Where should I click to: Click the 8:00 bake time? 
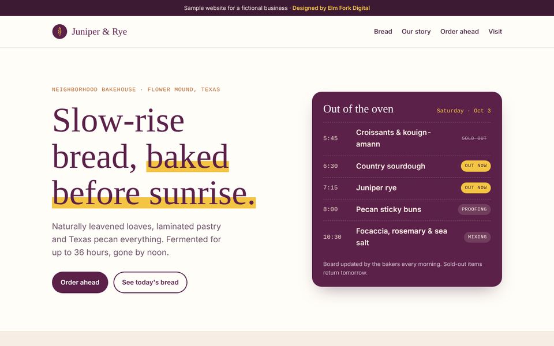(330, 209)
